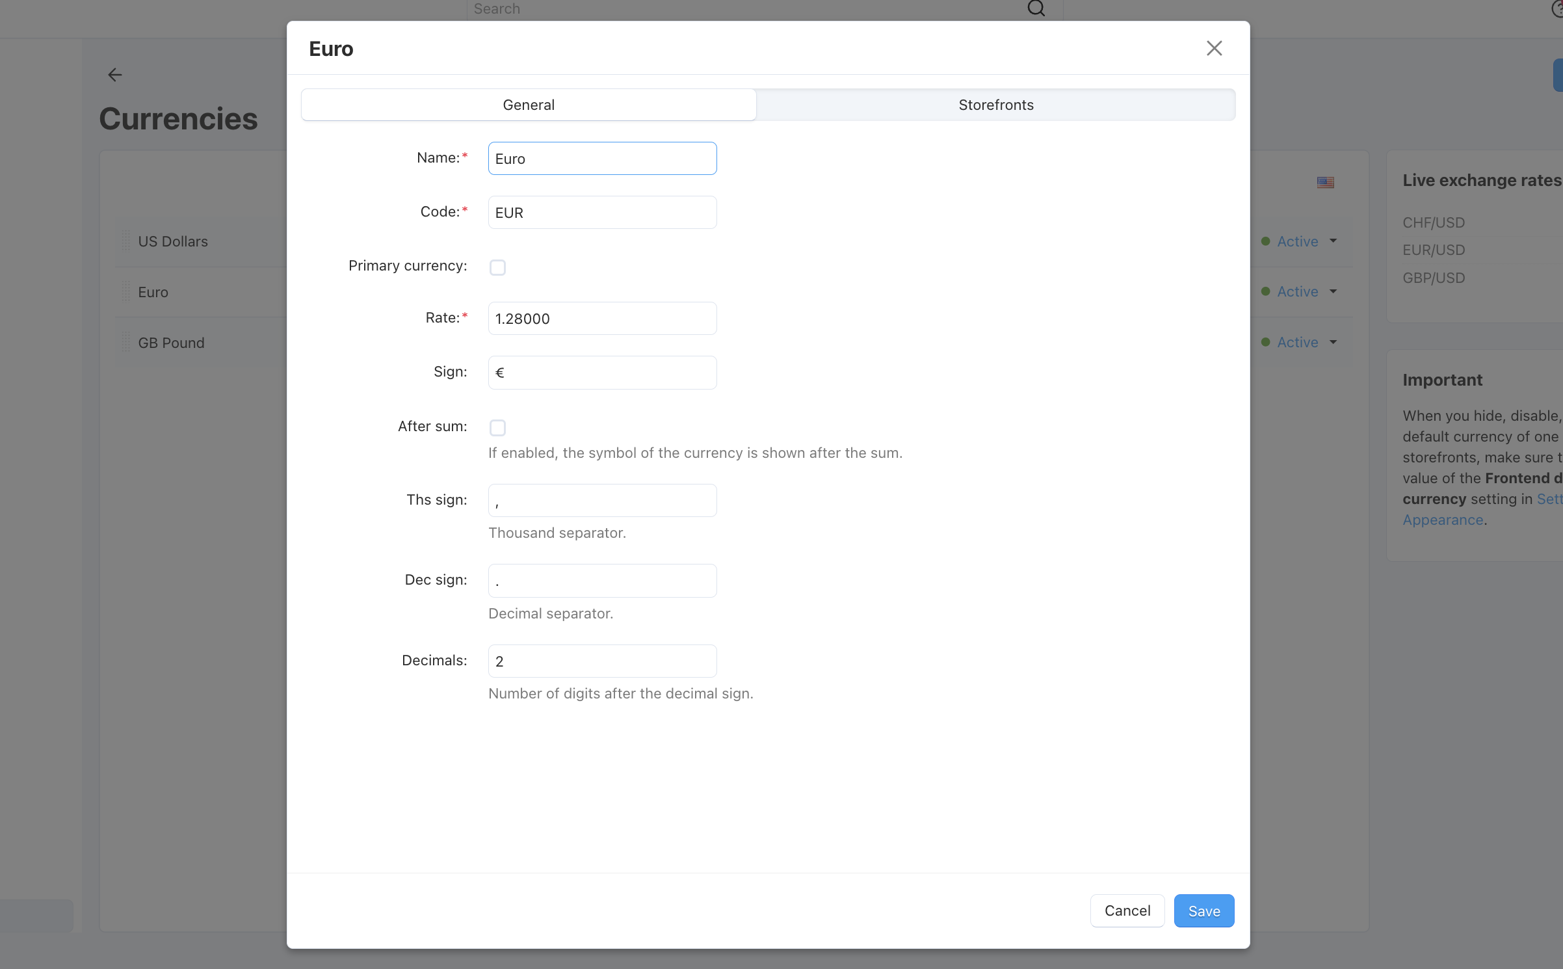Click the drag handle beside GB Pound
Image resolution: width=1563 pixels, height=969 pixels.
[126, 343]
